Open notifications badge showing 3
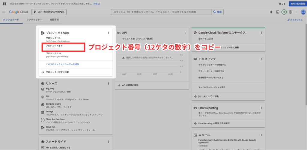307x150 pixels. pos(284,12)
